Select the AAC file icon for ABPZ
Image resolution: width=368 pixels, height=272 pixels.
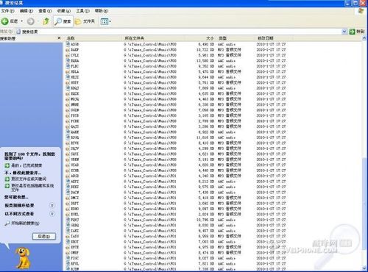click(x=68, y=182)
